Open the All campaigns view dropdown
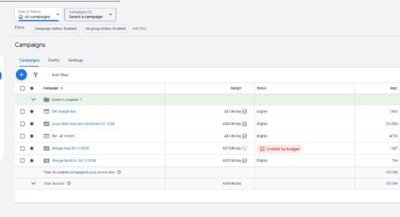This screenshot has height=217, width=400. [38, 15]
